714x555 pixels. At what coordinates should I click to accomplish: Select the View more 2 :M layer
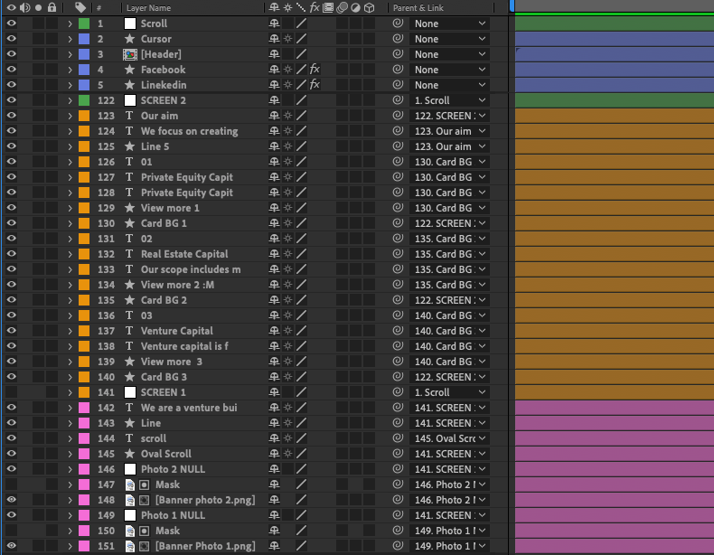click(177, 285)
